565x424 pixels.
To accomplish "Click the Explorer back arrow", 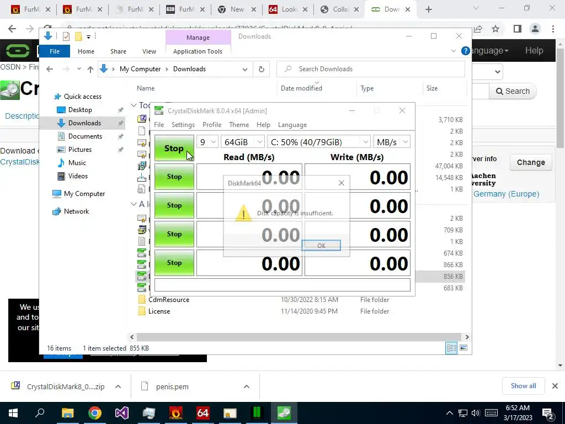I will 50,69.
